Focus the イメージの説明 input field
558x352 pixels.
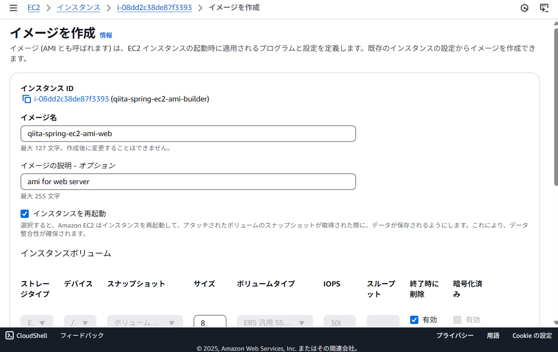[x=188, y=182]
